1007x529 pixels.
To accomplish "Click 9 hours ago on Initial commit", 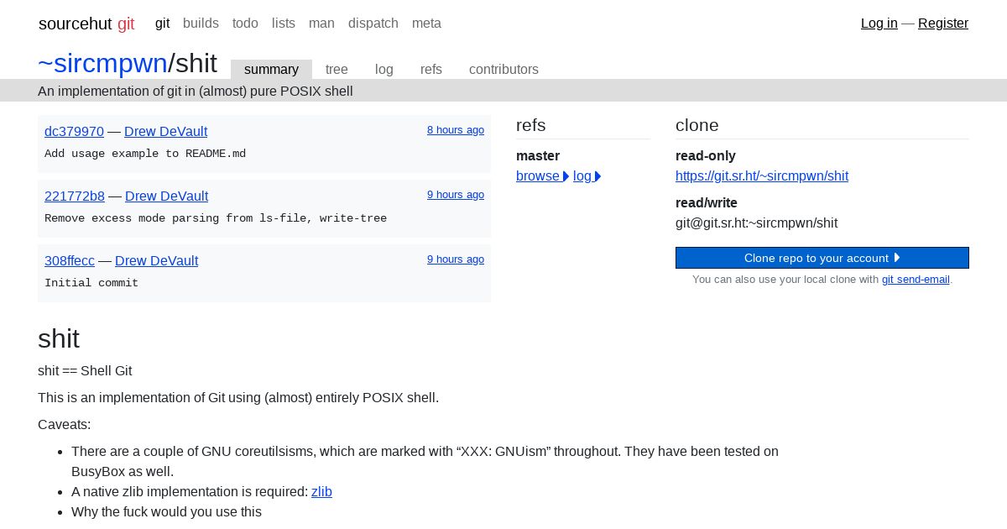I will 456,259.
